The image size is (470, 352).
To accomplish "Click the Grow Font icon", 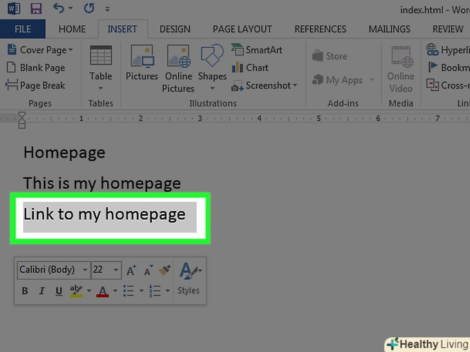I will 131,271.
